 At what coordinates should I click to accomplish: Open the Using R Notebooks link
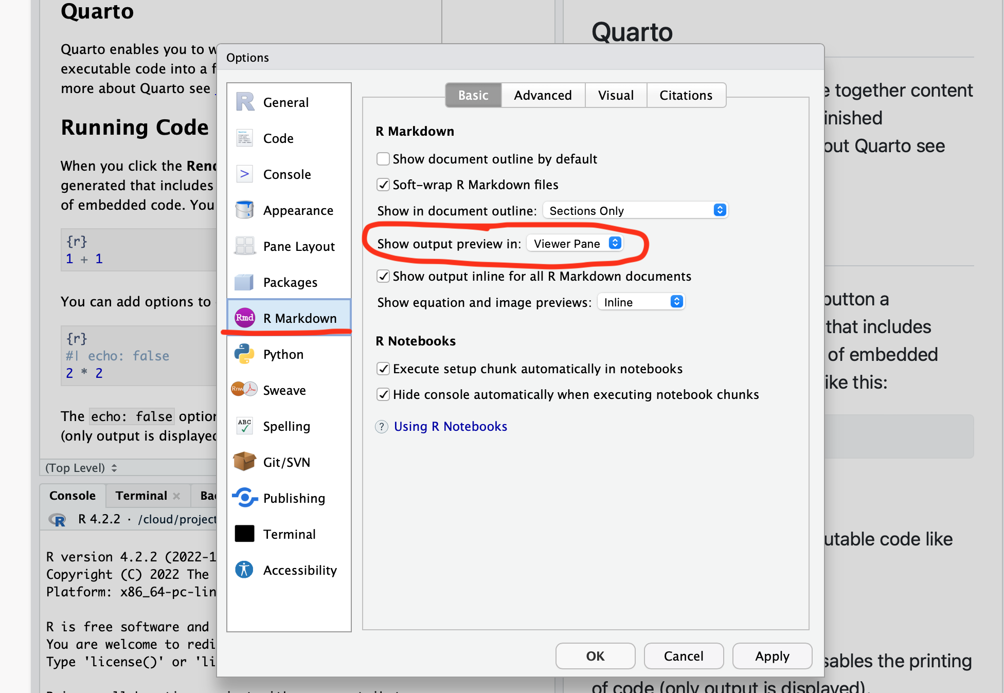(x=451, y=427)
